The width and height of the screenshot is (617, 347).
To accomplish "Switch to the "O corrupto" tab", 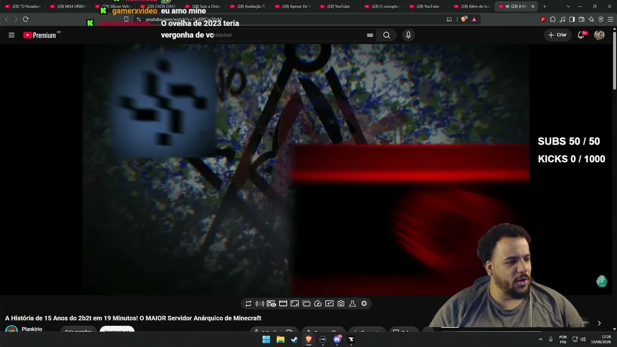I will click(x=382, y=6).
